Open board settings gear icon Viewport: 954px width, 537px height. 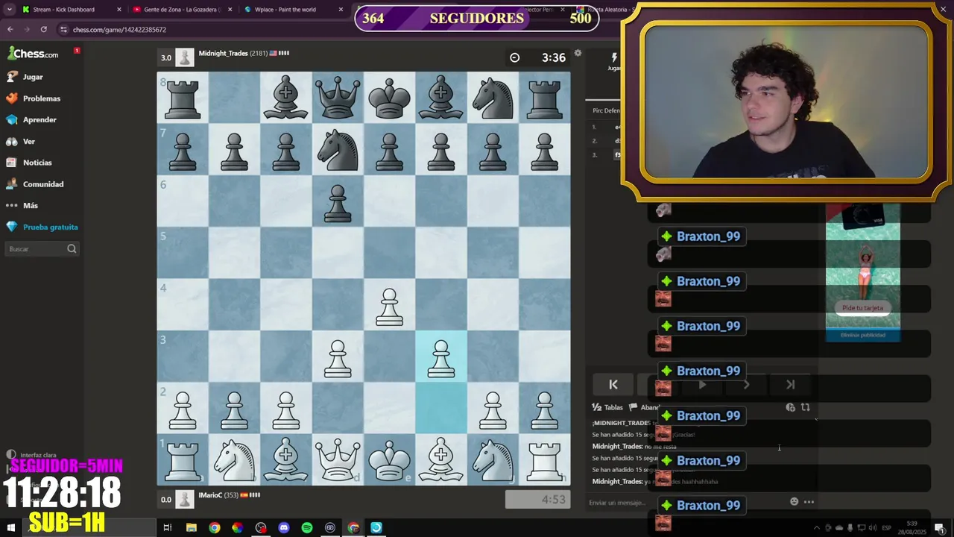[578, 53]
